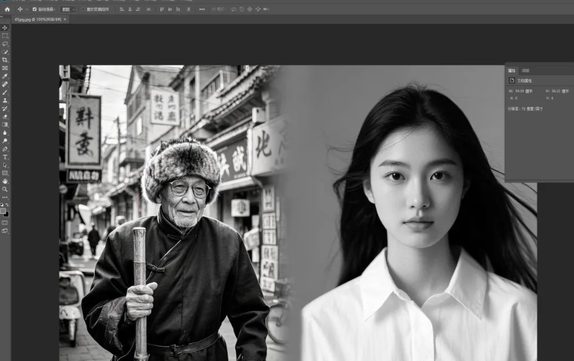The height and width of the screenshot is (361, 574).
Task: Select the Pen tool
Action: click(x=5, y=149)
